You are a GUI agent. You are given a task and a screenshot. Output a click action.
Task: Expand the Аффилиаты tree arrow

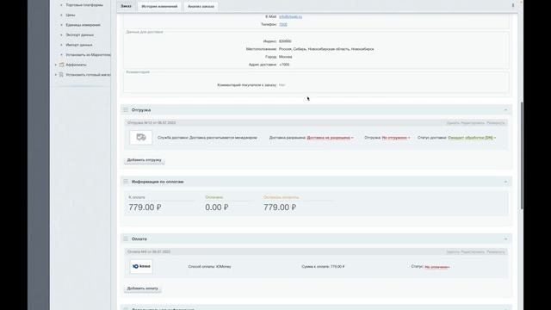tap(55, 65)
